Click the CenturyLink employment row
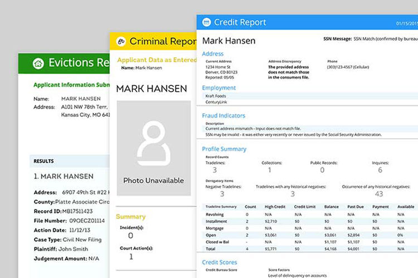Image resolution: width=418 pixels, height=278 pixels. coord(310,102)
